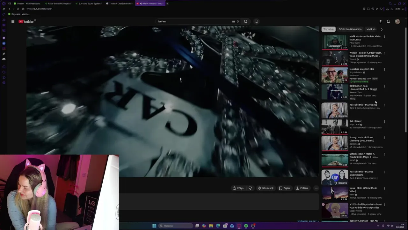The height and width of the screenshot is (230, 408).
Task: Open Bachata ale to MEMORIES thumbnail
Action: (x=335, y=42)
